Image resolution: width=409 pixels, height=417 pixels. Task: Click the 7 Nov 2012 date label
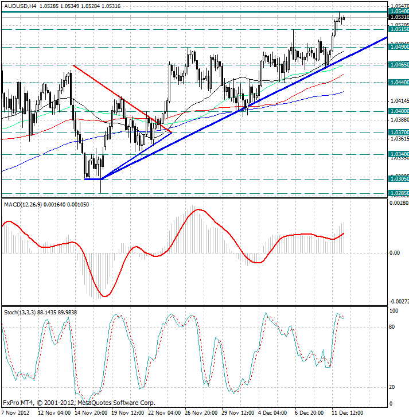pos(15,413)
